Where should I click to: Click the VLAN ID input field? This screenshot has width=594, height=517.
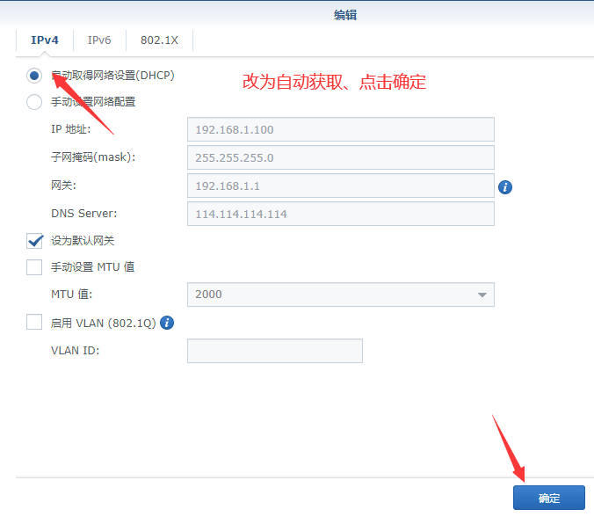coord(275,351)
